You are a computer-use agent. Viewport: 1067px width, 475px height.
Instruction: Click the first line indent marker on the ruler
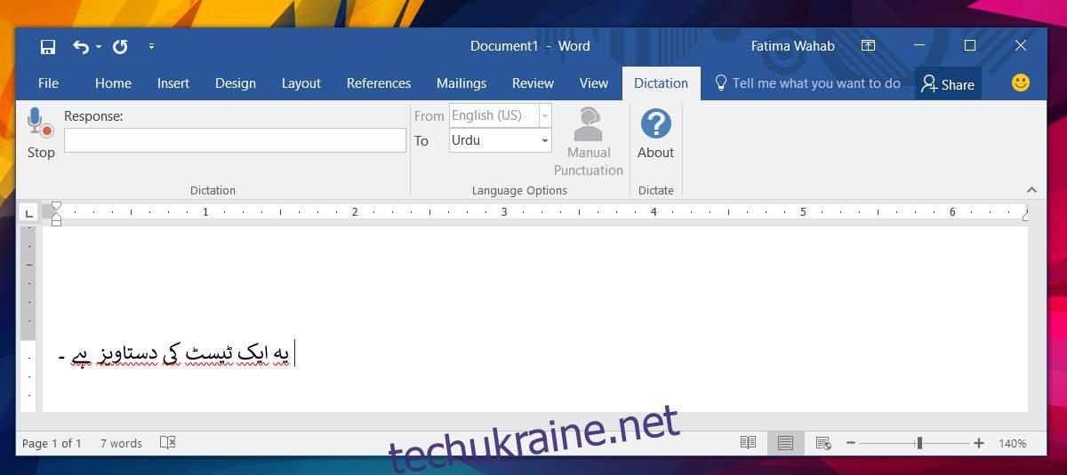tap(56, 206)
